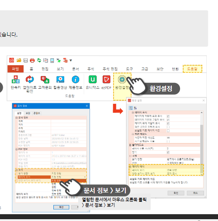Open the 고객문의 Q&A icon
The width and height of the screenshot is (218, 221).
pyautogui.click(x=45, y=79)
